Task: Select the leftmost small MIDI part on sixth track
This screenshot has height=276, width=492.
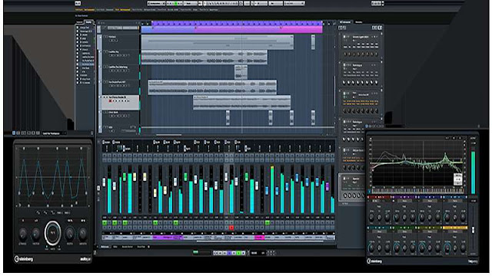Action: 228,117
